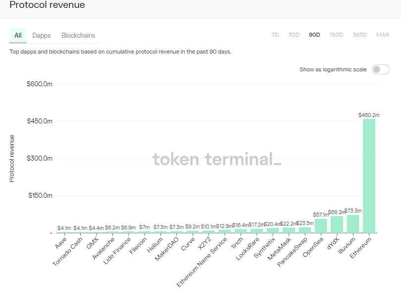This screenshot has height=289, width=401.
Task: Click the $4.4m value label
Action: click(96, 228)
